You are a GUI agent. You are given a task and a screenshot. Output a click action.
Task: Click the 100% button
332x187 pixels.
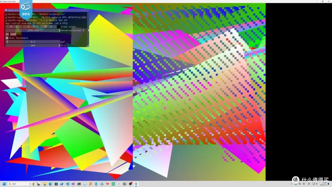click(13, 34)
